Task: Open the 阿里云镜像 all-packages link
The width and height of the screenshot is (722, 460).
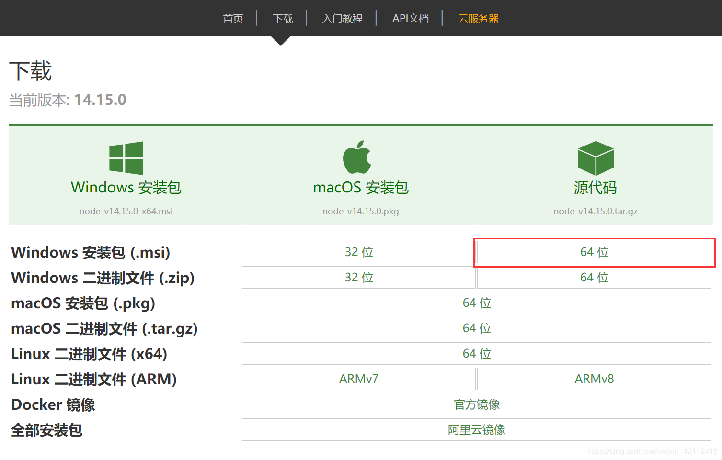Action: tap(477, 429)
